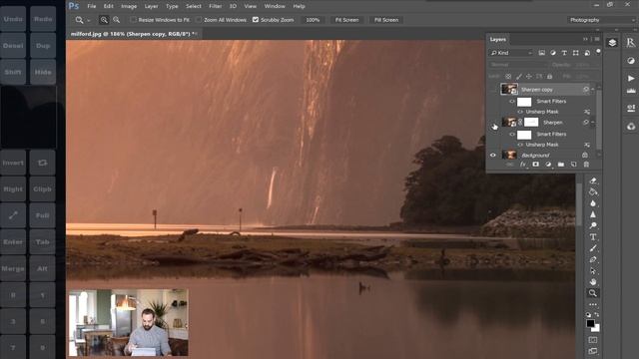Reset default foreground and background colors
The height and width of the screenshot is (359, 639).
(x=588, y=315)
